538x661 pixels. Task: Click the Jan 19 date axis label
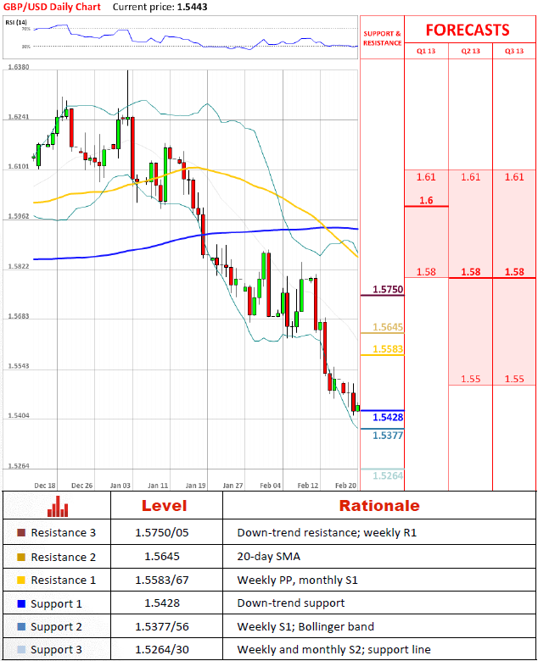tap(195, 486)
